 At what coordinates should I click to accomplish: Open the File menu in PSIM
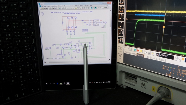pos(42,6)
